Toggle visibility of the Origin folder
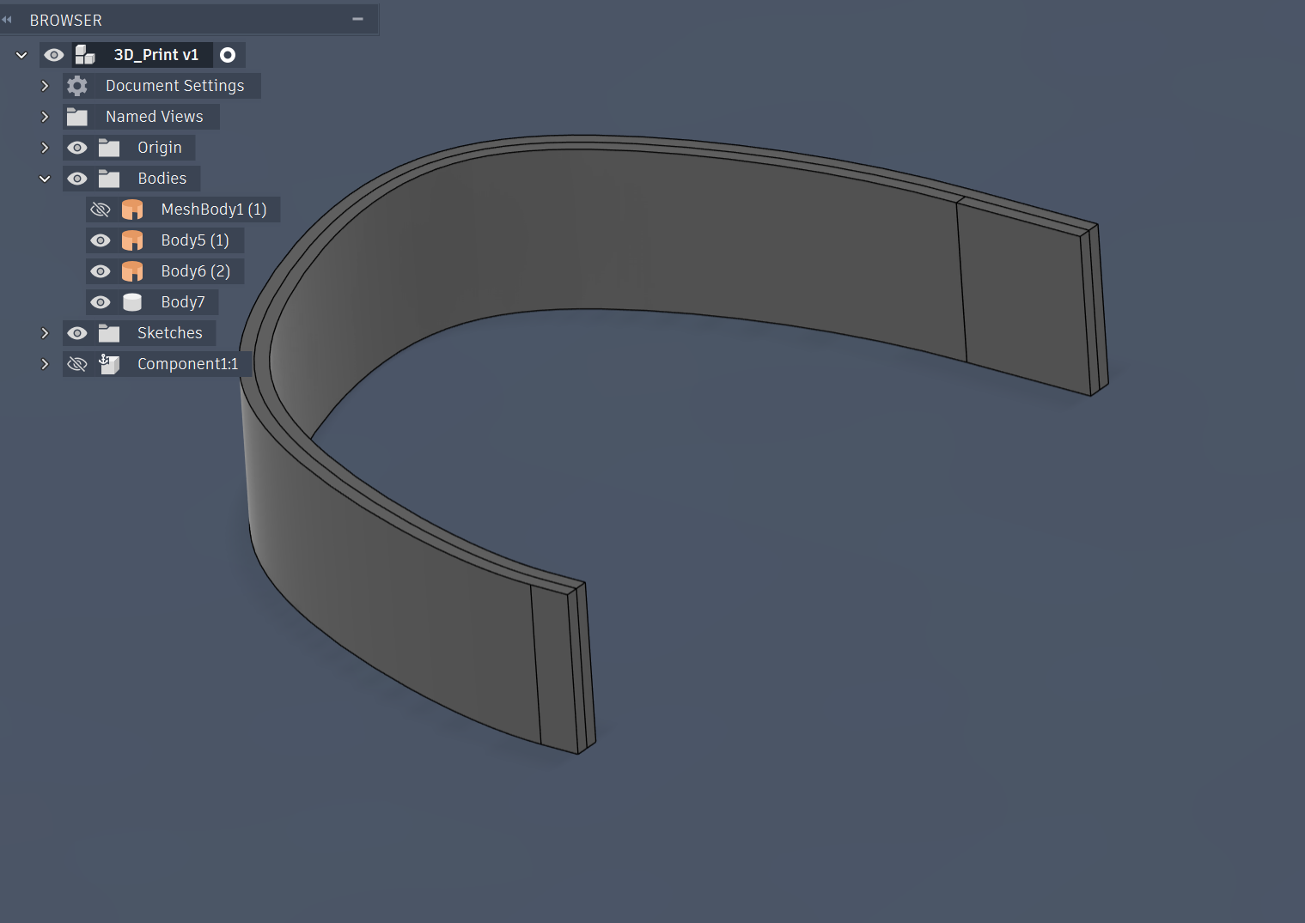Viewport: 1305px width, 923px height. pos(77,148)
